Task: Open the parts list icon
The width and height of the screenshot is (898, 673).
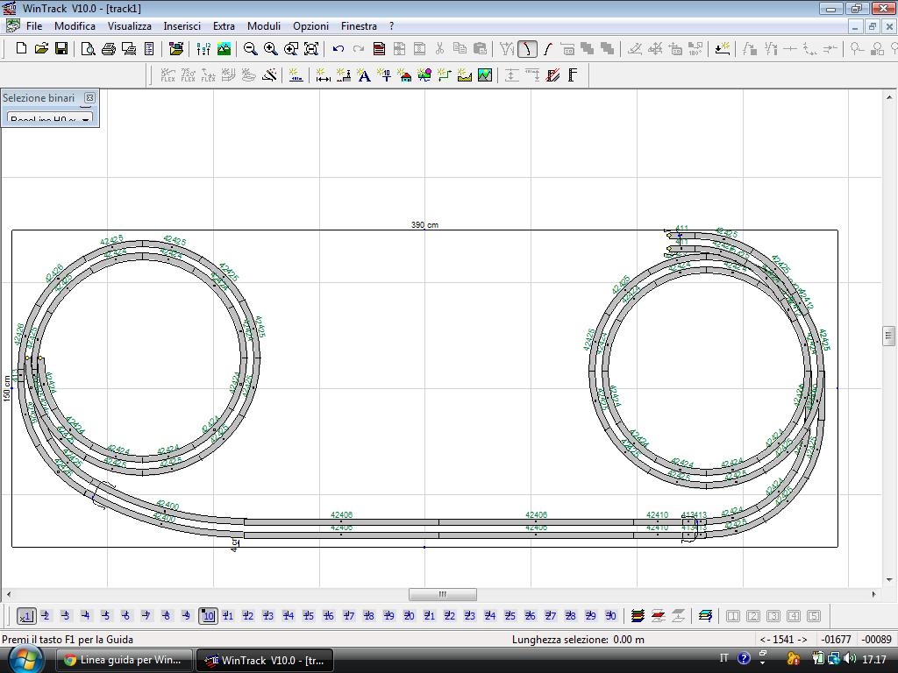Action: click(149, 49)
